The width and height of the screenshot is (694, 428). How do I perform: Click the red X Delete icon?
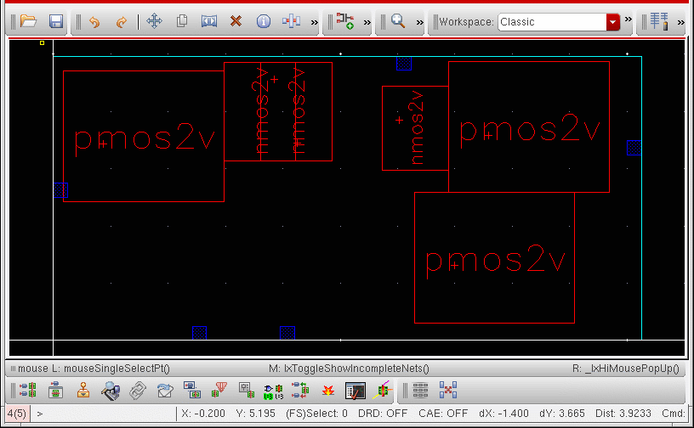coord(236,21)
